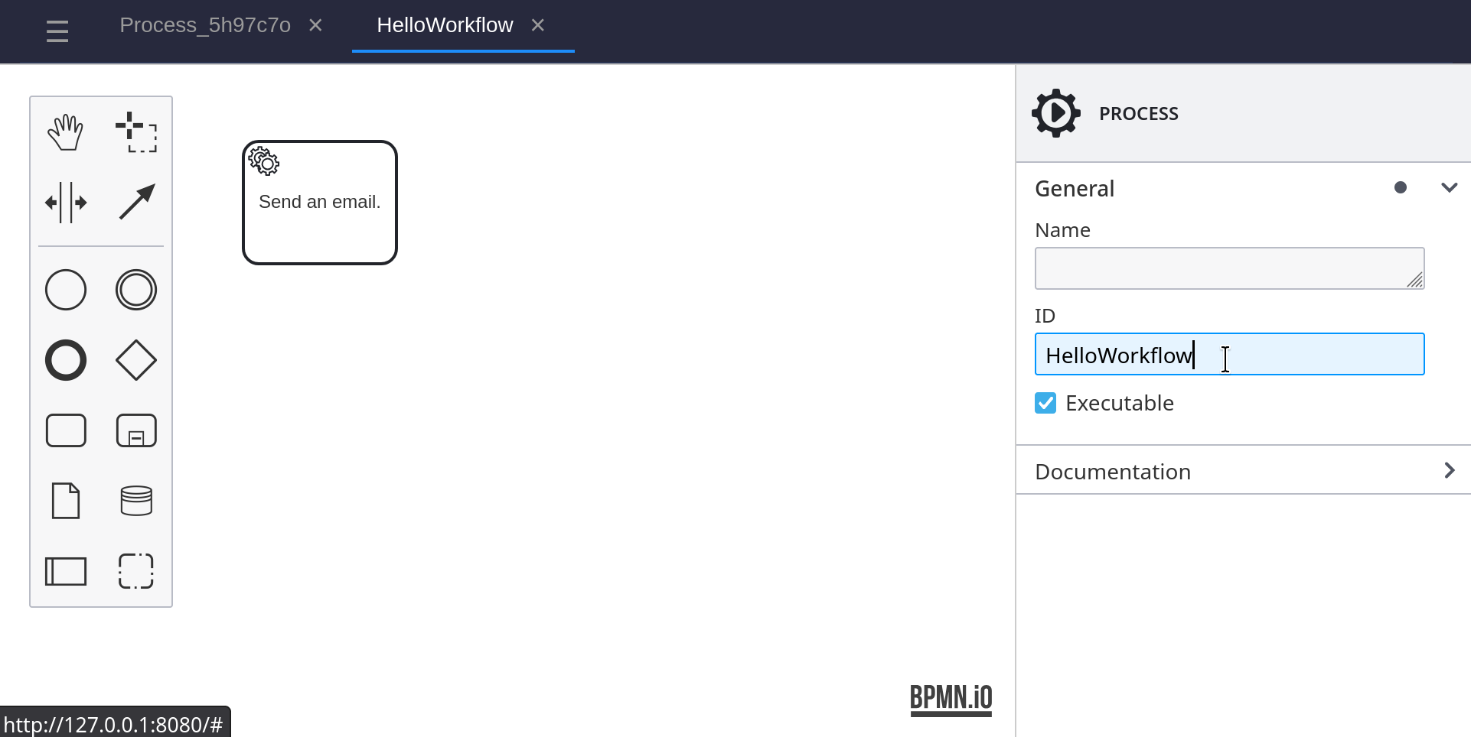Screen dimensions: 1471x737
Task: Create a data object reference
Action: (x=66, y=501)
